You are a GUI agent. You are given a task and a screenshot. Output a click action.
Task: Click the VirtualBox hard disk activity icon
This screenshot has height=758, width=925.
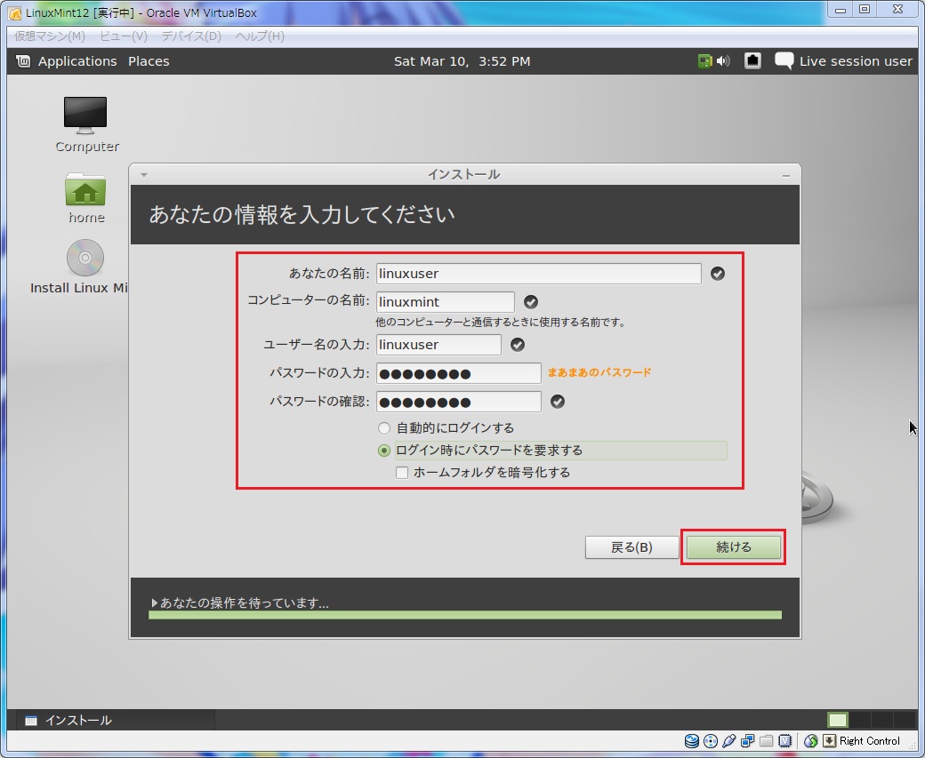pos(692,741)
